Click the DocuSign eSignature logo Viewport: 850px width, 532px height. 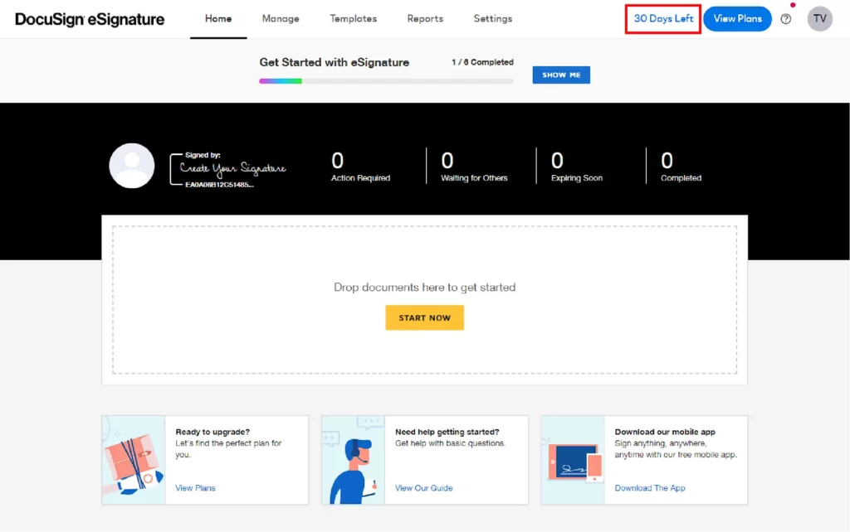(90, 19)
